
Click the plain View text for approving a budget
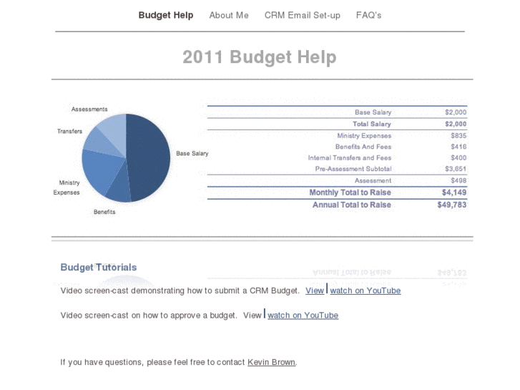click(x=252, y=316)
